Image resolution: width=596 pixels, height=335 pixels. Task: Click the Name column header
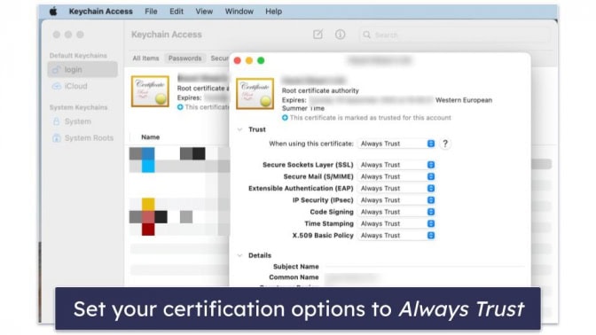tap(151, 137)
